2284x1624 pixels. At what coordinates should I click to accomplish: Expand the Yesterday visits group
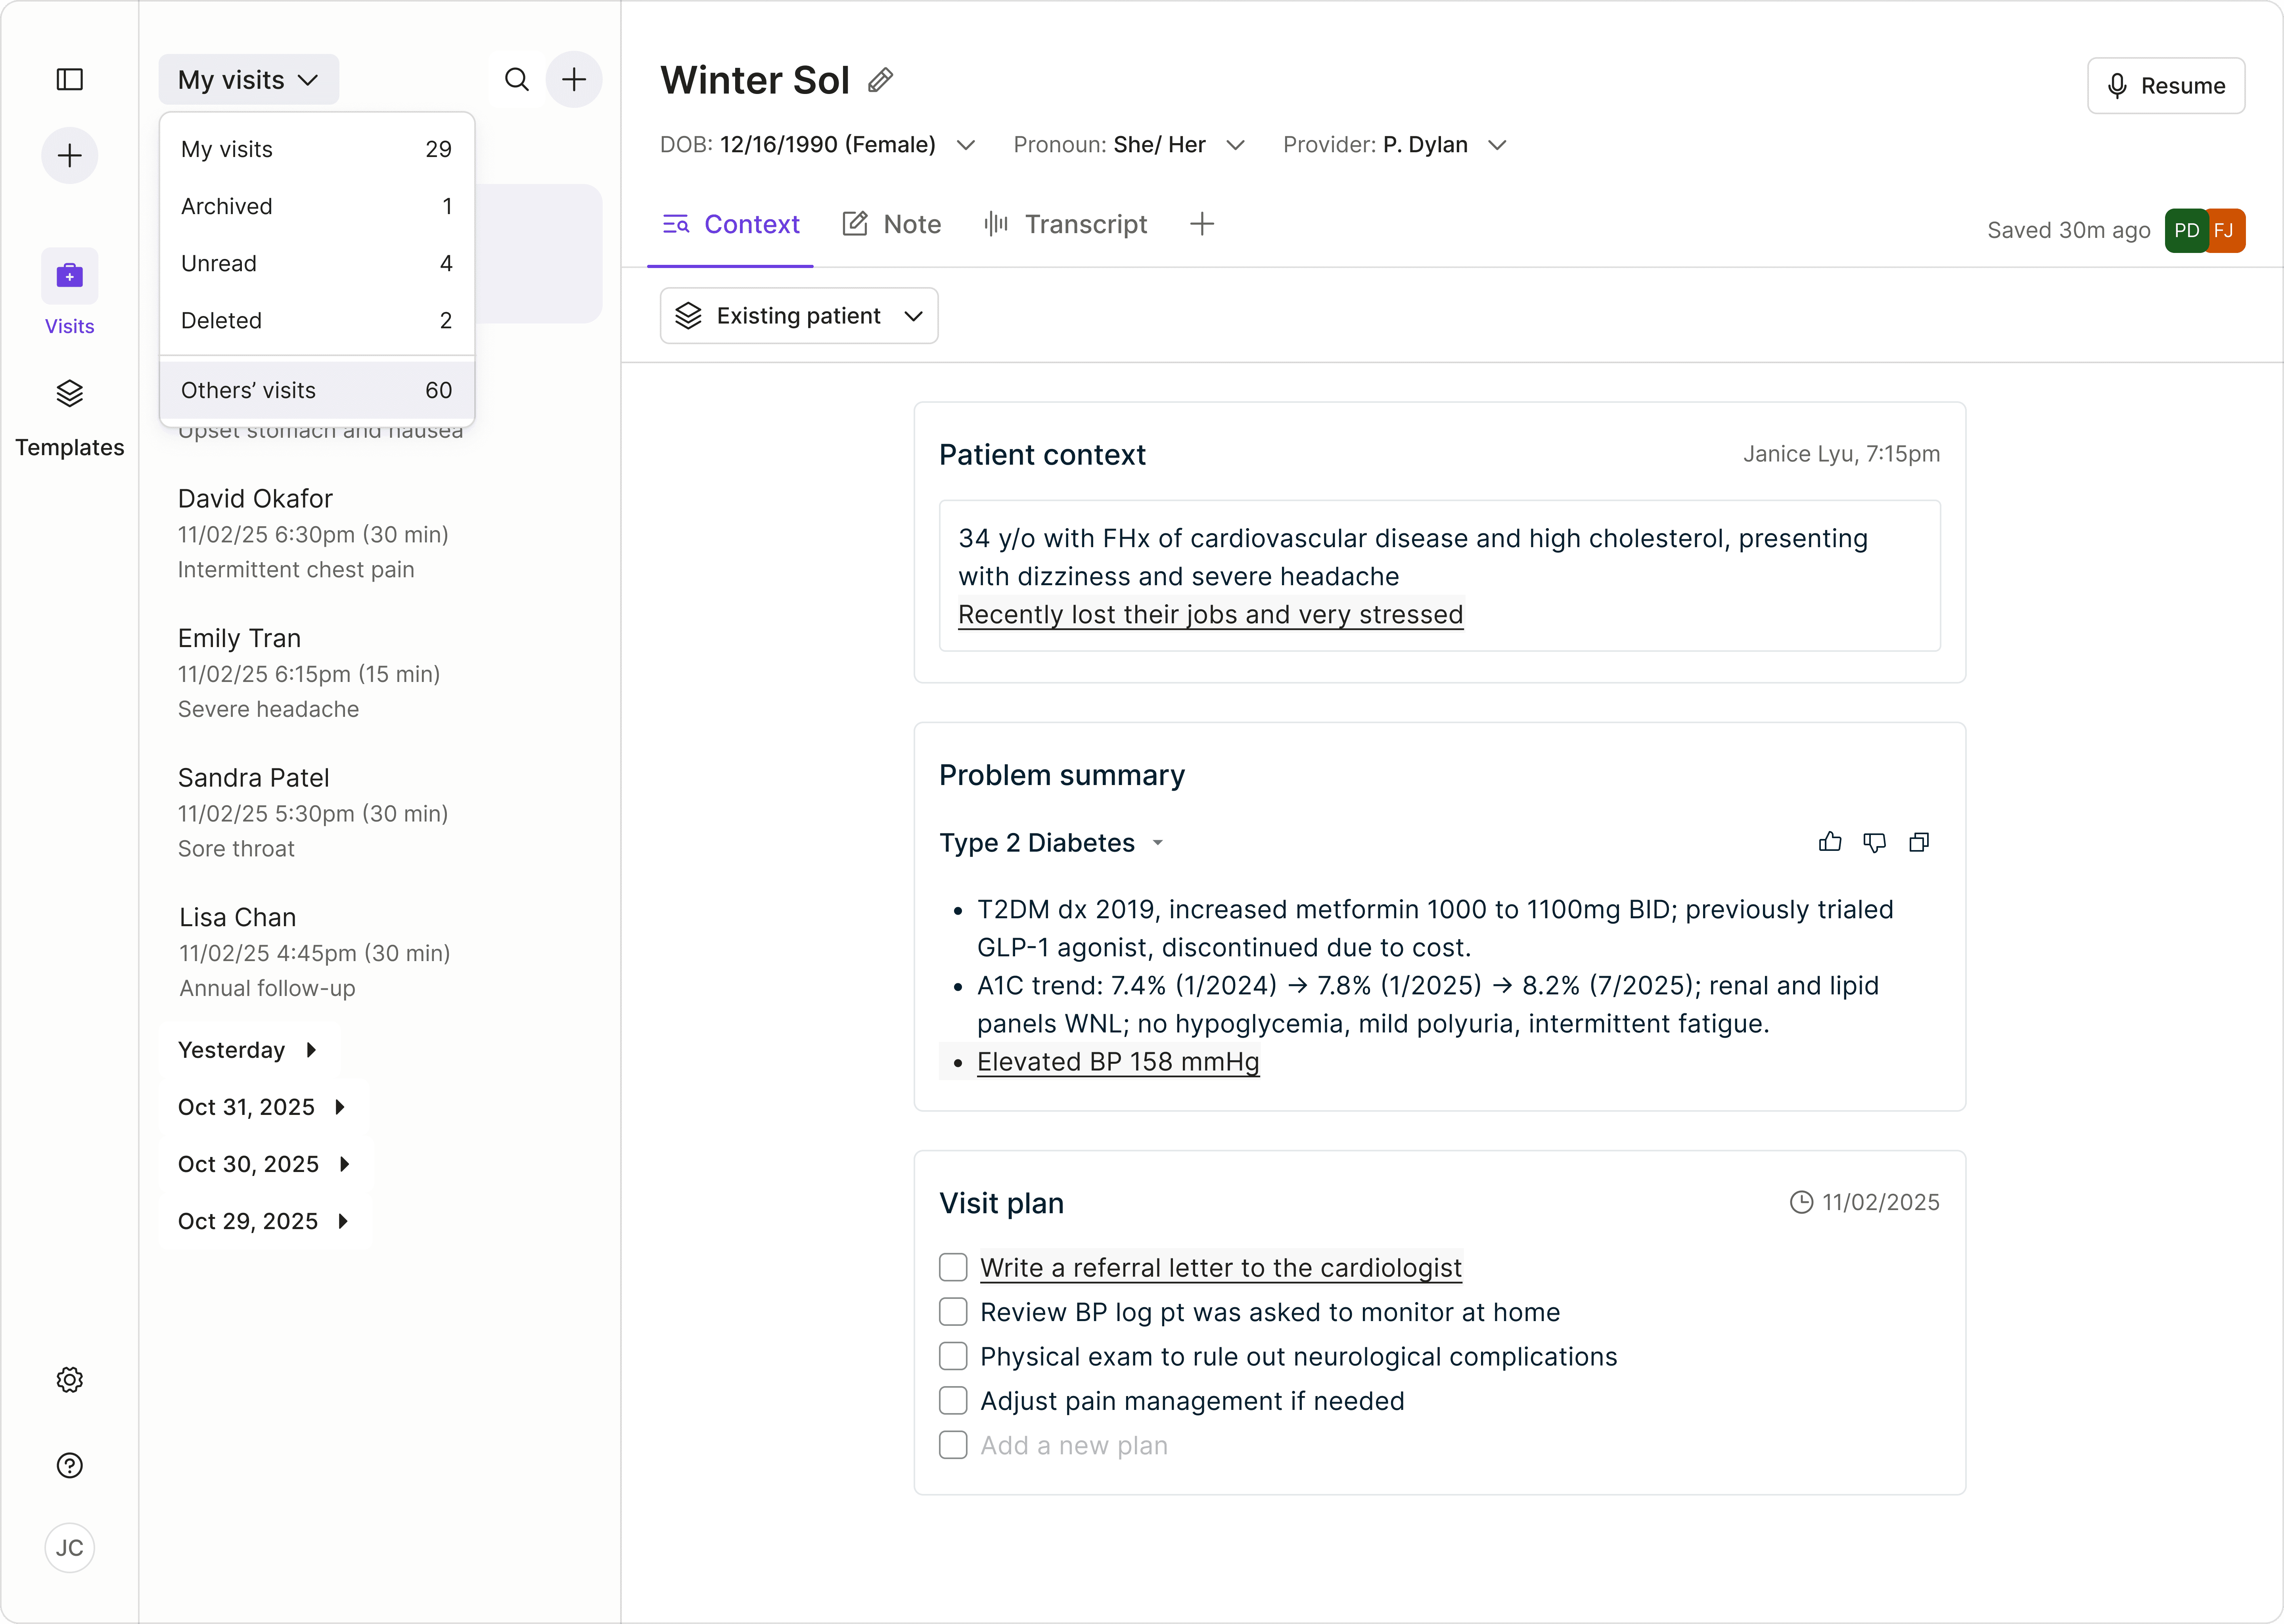click(247, 1049)
